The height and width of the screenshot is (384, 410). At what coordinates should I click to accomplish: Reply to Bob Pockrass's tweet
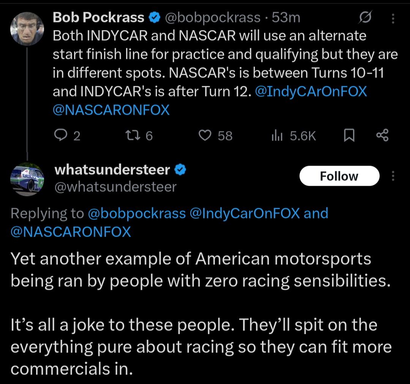coord(60,136)
